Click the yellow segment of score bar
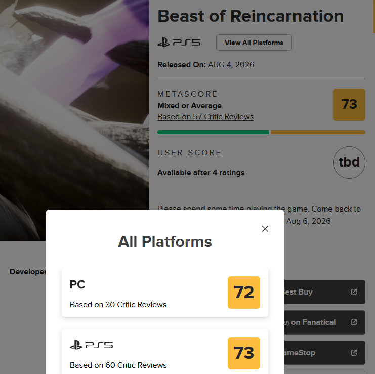 pyautogui.click(x=318, y=132)
